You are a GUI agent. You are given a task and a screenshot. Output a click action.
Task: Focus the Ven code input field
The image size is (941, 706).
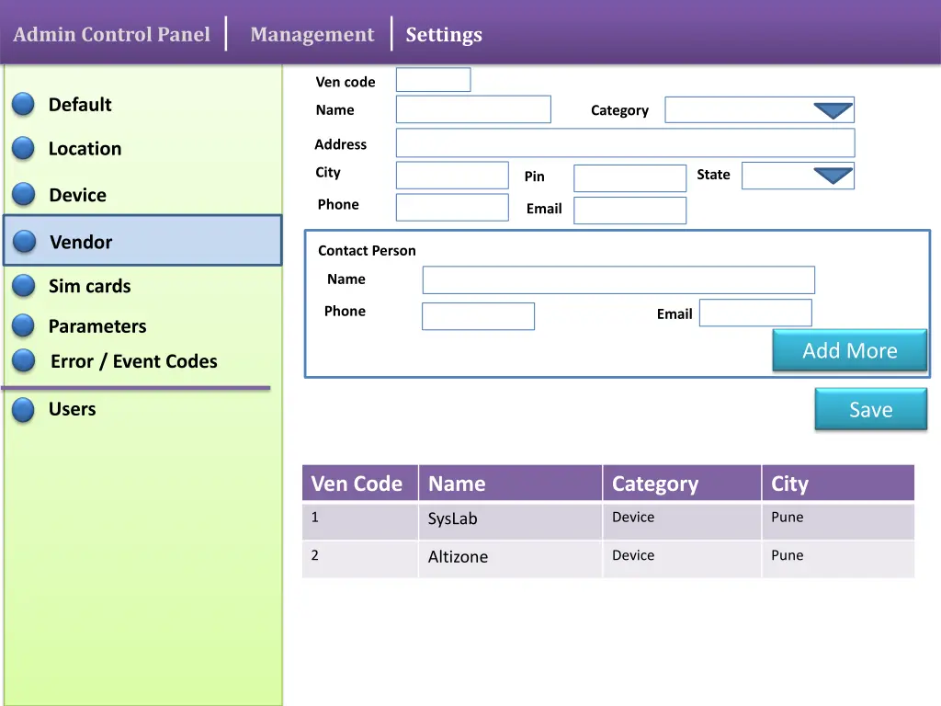(433, 80)
